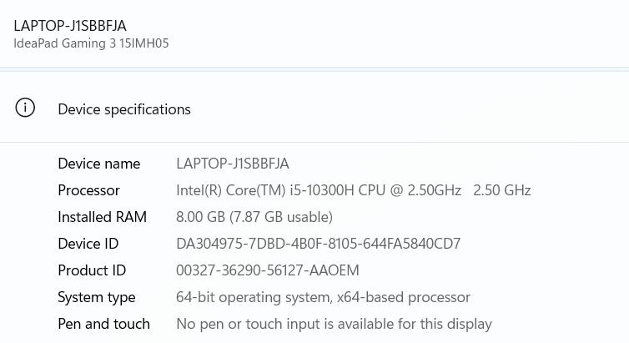Click the Device ID label

[x=88, y=244]
